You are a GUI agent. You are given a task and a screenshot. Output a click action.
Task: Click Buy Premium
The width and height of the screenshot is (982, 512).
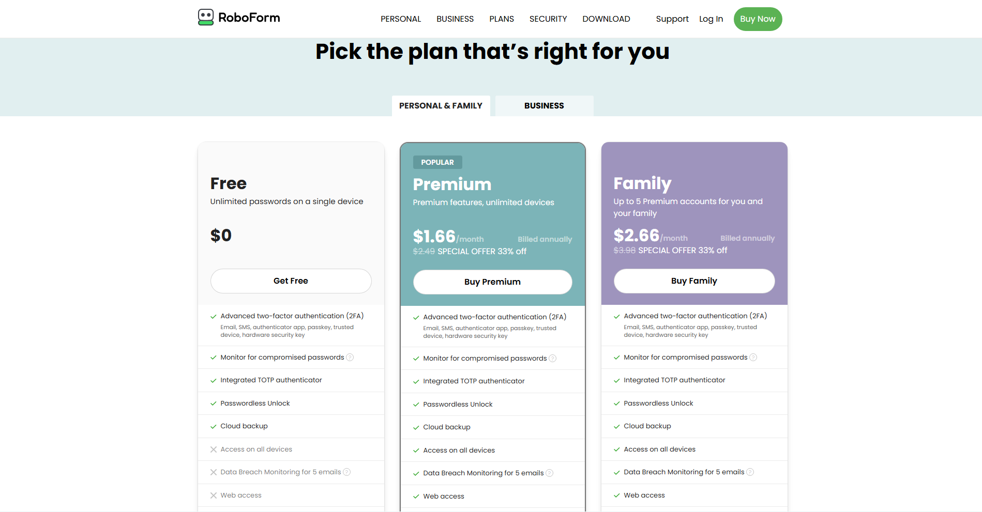point(492,282)
